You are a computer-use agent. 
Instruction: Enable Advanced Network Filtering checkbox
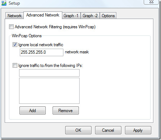click(x=11, y=27)
